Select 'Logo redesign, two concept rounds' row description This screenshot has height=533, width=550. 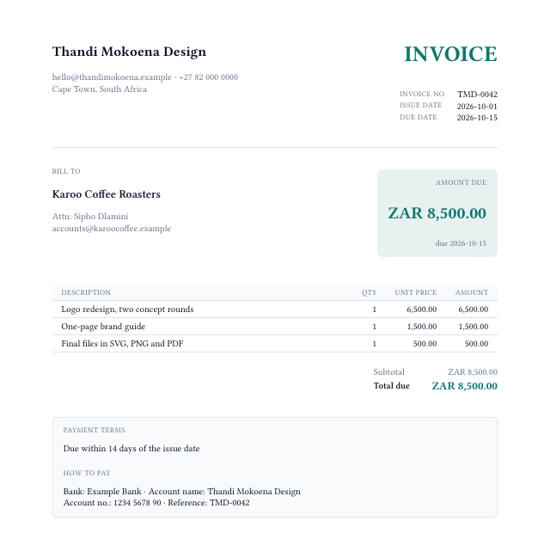point(127,309)
